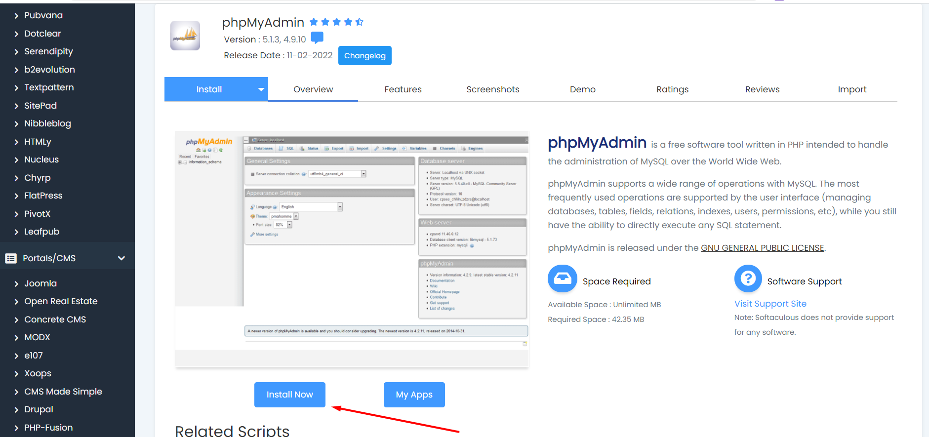Open the GNU General Public License link
Image resolution: width=929 pixels, height=437 pixels.
click(x=763, y=248)
